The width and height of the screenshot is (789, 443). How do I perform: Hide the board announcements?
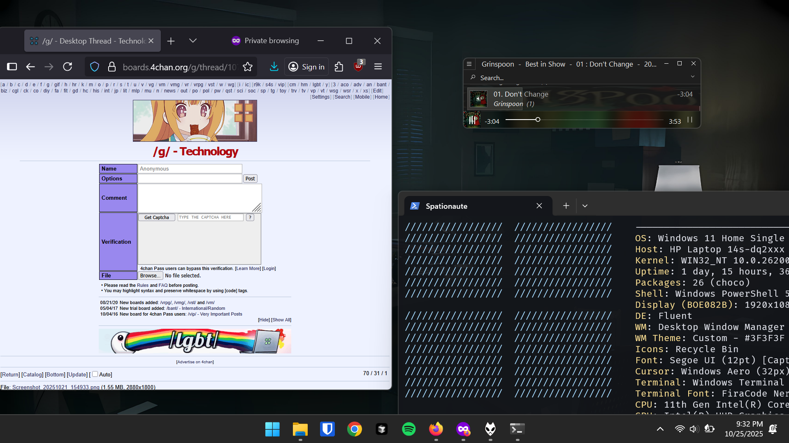click(264, 320)
